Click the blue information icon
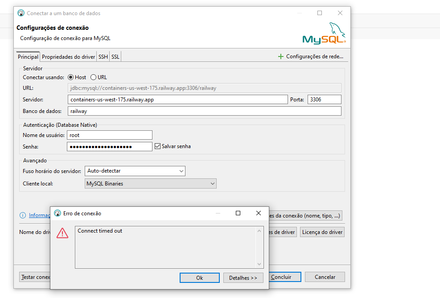Screen dimensions: 440x298 tap(23, 215)
